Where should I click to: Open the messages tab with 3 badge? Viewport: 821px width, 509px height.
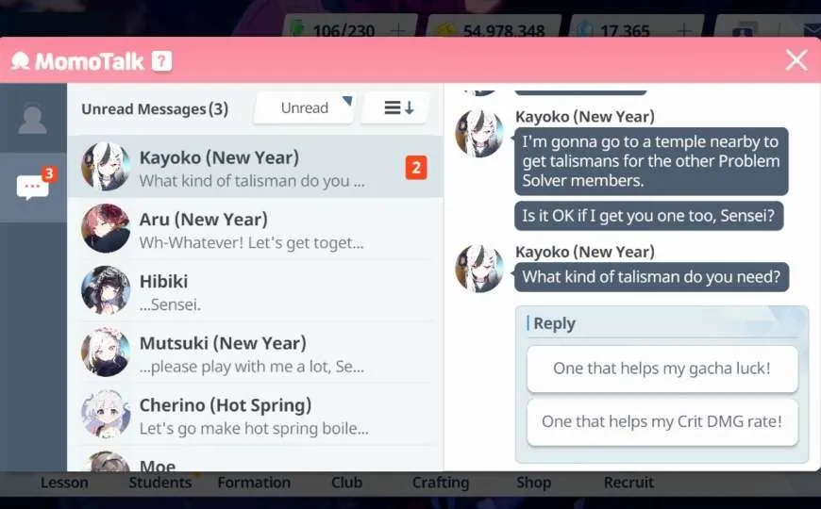point(33,188)
